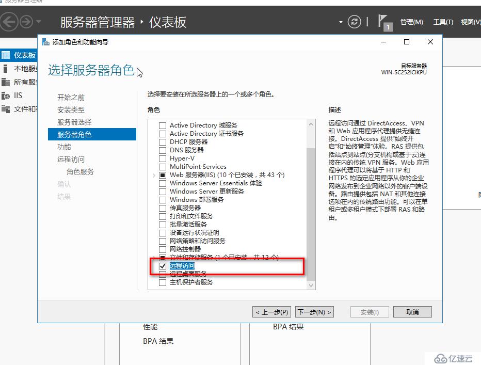The width and height of the screenshot is (481, 365).
Task: Open the 工具(T) menu
Action: pyautogui.click(x=443, y=22)
